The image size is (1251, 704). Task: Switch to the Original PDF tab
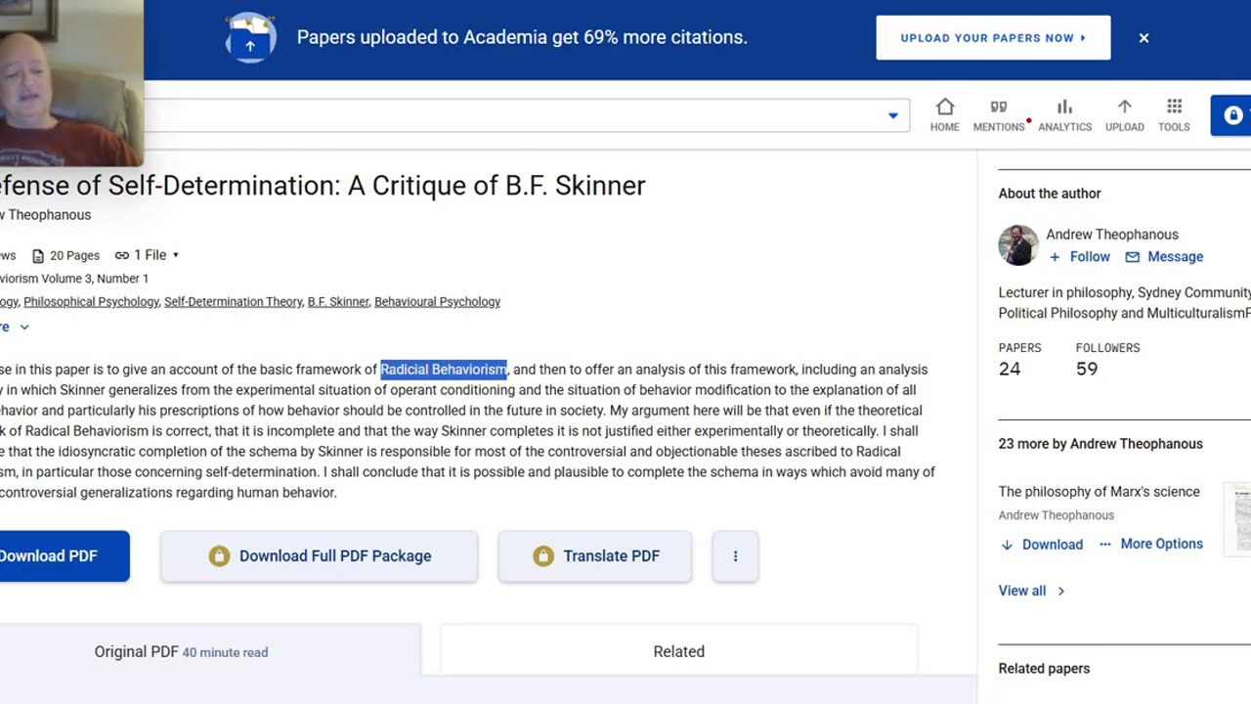(210, 651)
